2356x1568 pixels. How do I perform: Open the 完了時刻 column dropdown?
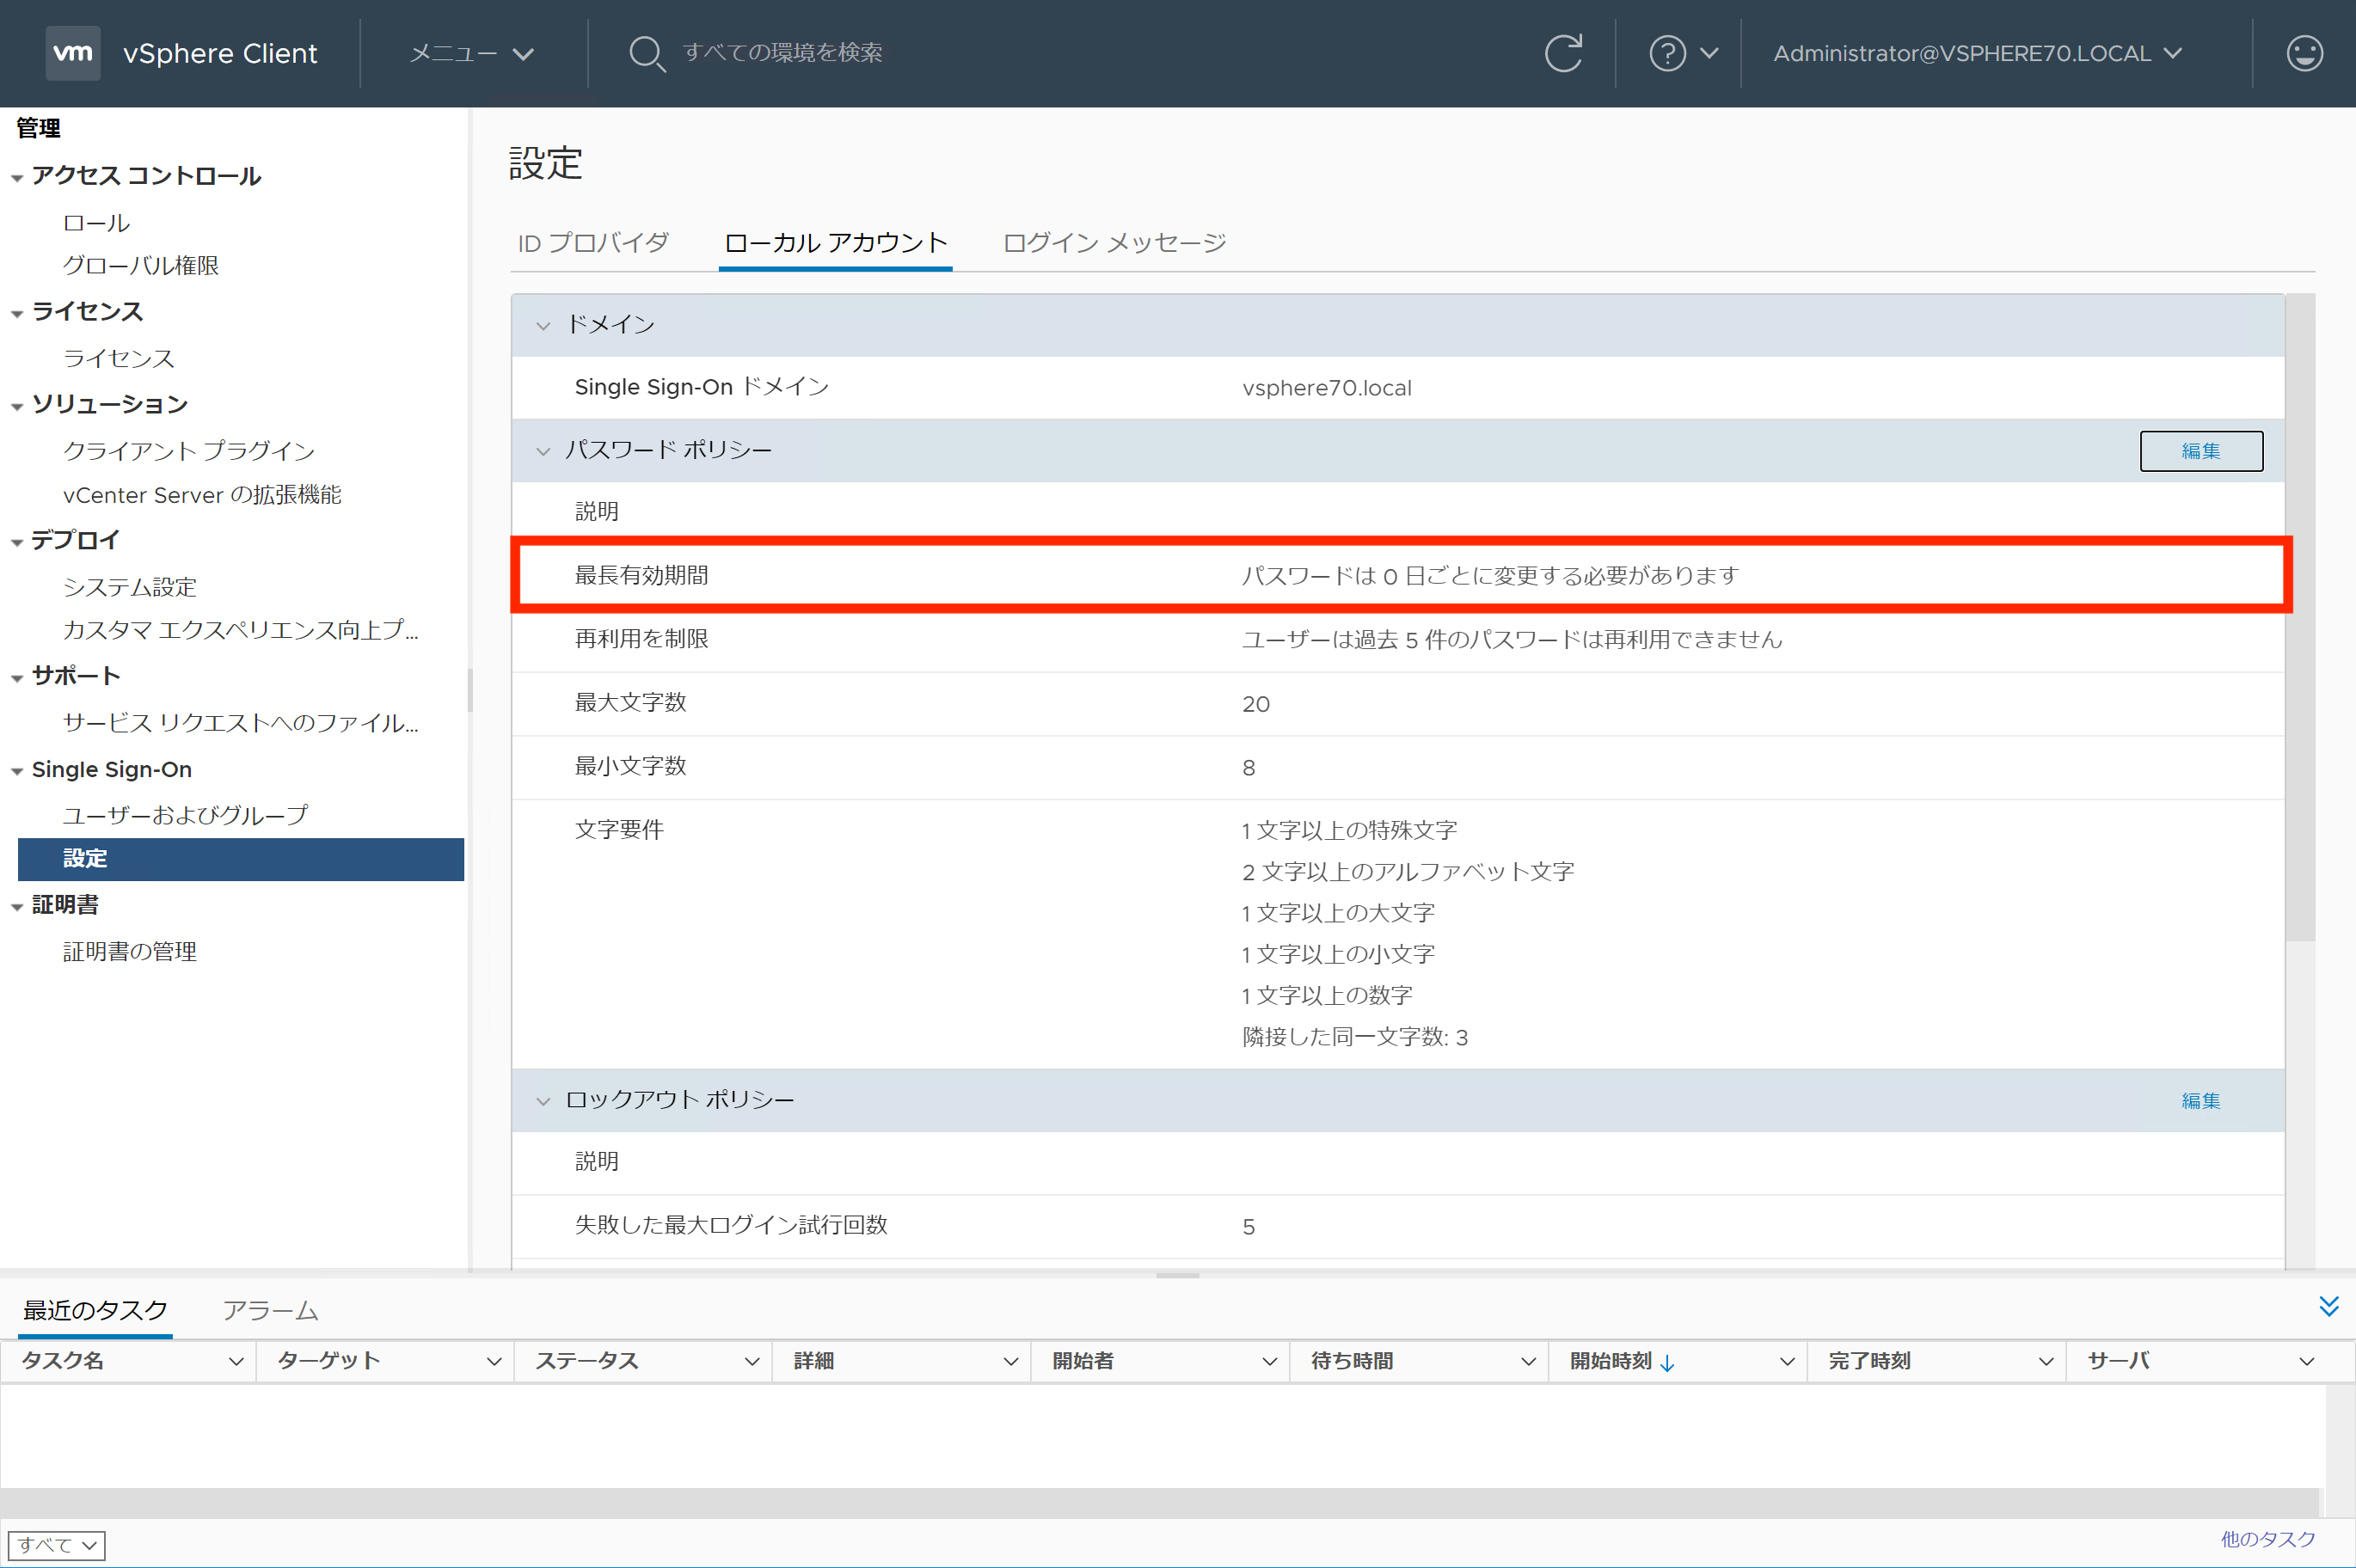[2046, 1362]
